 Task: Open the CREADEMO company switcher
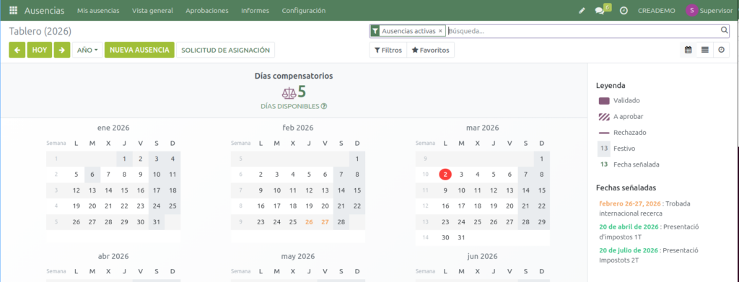pyautogui.click(x=657, y=10)
